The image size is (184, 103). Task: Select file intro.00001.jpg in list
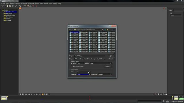(x=74, y=34)
